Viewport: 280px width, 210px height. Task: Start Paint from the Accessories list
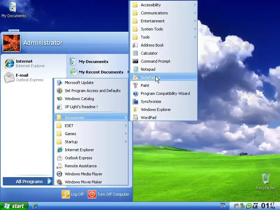point(163,85)
